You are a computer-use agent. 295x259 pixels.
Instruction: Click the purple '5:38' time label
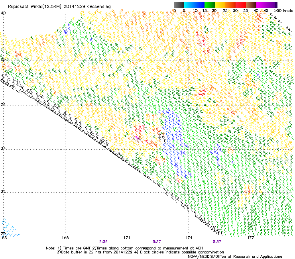(x=104, y=242)
